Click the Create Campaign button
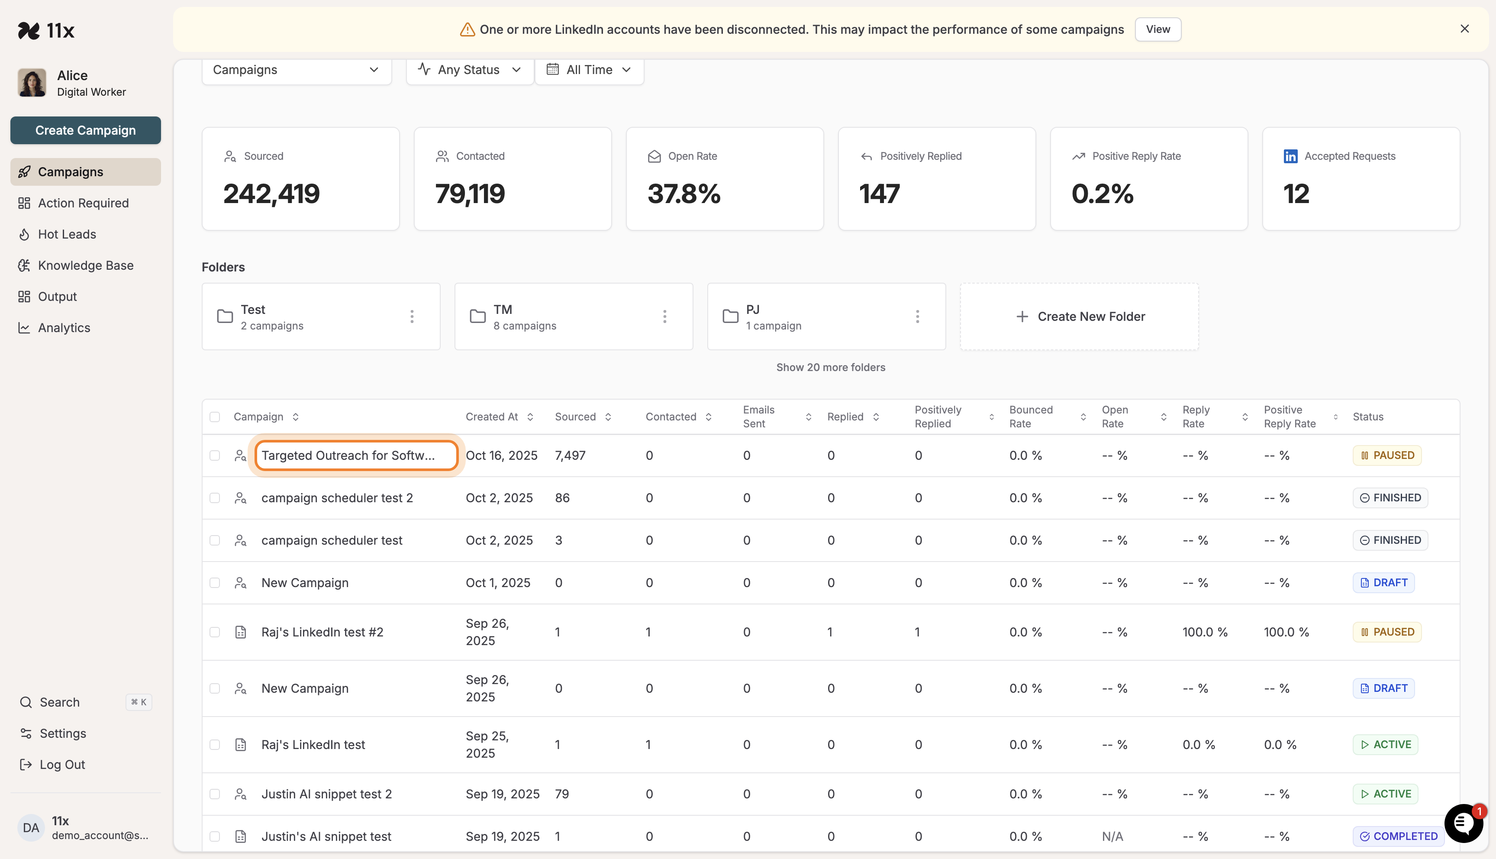The height and width of the screenshot is (859, 1496). (85, 130)
